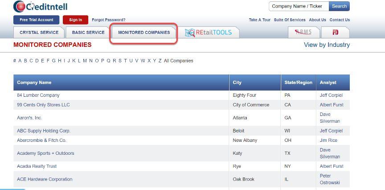Click the Creditntell logo

(40, 7)
